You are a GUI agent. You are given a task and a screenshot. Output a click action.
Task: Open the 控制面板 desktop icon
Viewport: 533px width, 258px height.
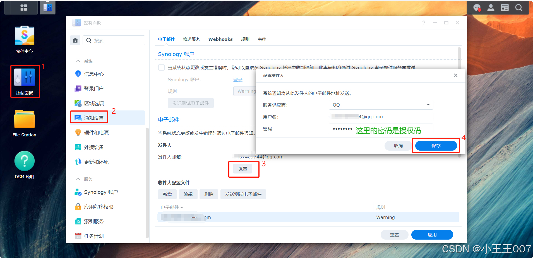point(25,81)
